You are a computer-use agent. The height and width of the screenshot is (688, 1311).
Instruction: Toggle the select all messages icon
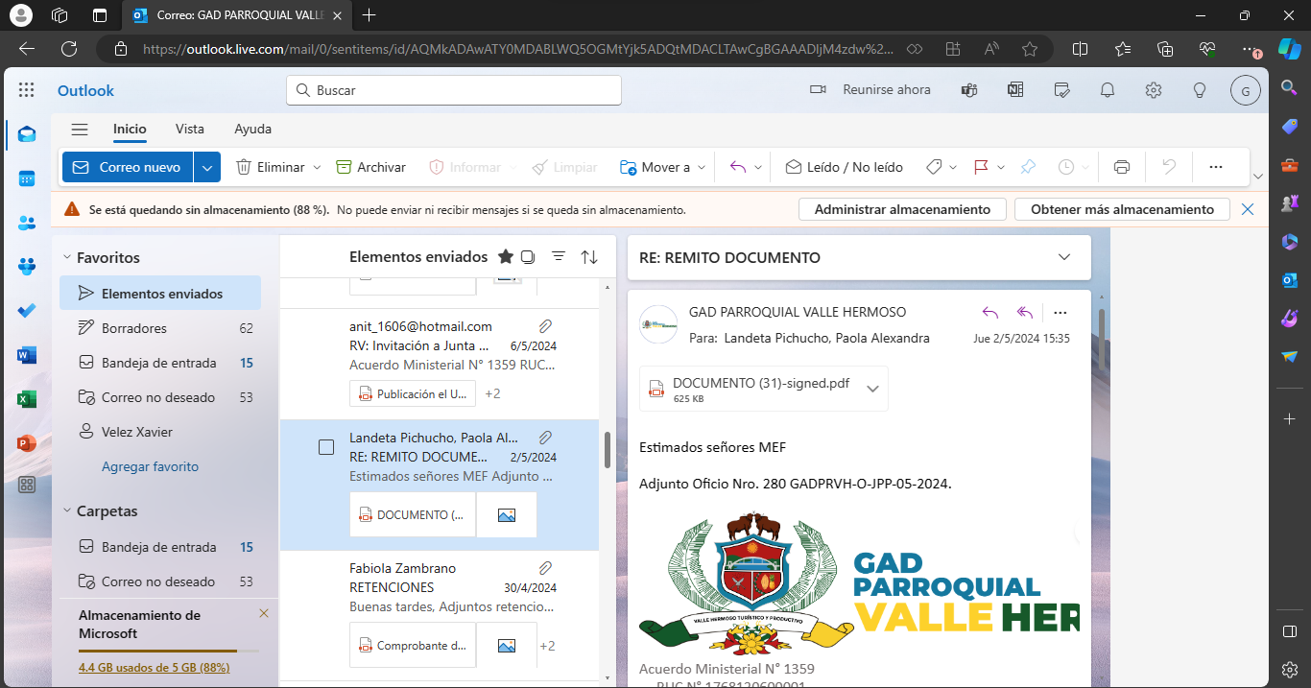(x=528, y=256)
